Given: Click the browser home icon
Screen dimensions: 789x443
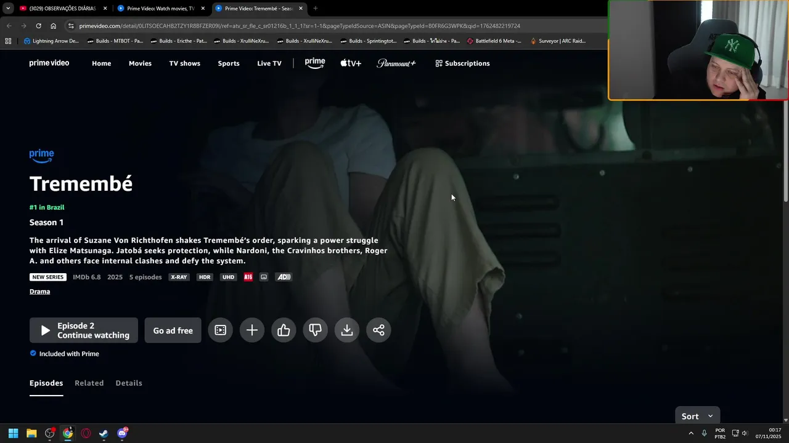Looking at the screenshot, I should [x=53, y=26].
